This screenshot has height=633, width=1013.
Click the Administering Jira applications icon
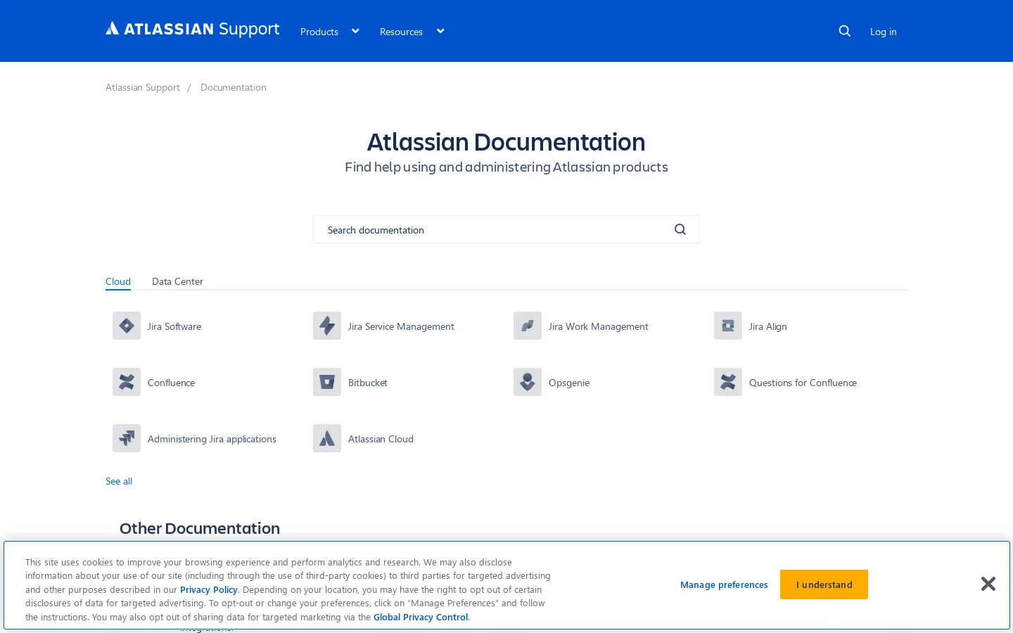tap(127, 438)
